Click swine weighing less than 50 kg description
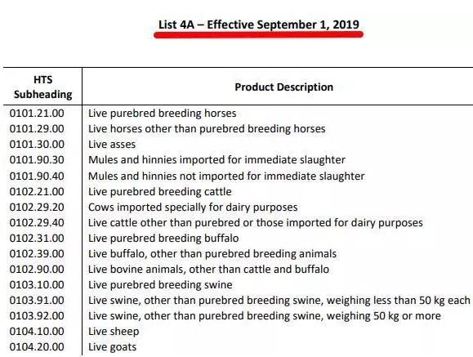Screen dimensions: 473x357 tap(279, 301)
